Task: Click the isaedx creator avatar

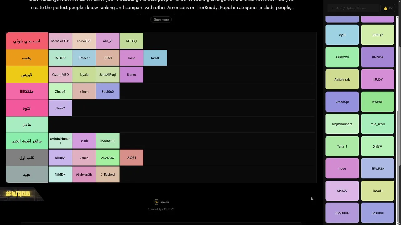Action: pos(156,202)
